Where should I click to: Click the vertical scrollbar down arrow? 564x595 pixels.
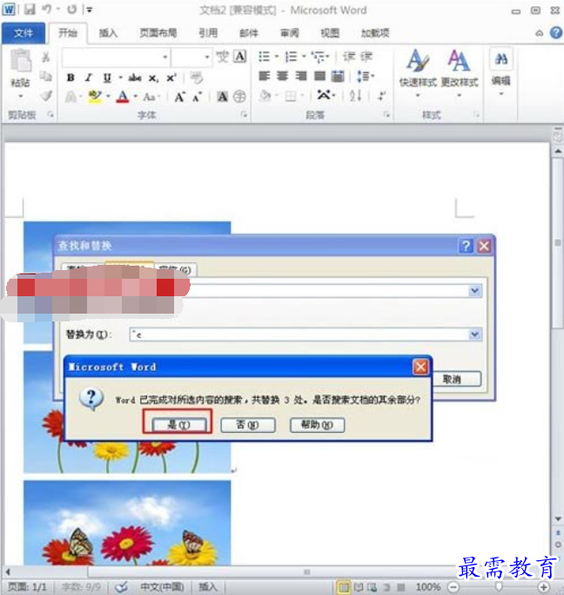[558, 518]
